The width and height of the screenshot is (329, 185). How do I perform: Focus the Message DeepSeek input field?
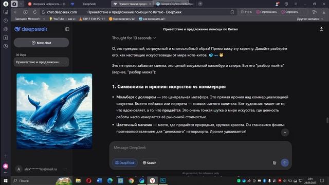(200, 147)
